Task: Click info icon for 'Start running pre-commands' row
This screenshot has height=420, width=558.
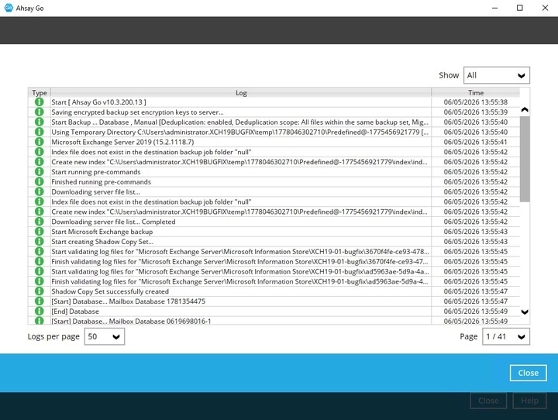Action: pos(40,172)
